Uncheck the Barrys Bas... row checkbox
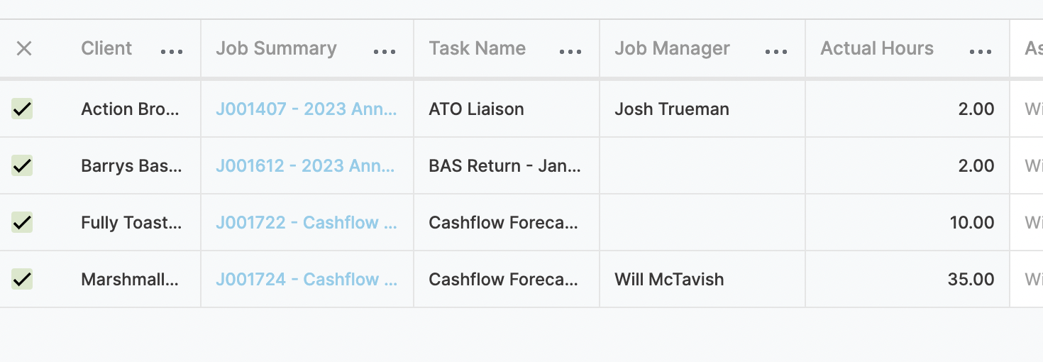This screenshot has width=1043, height=362. pyautogui.click(x=22, y=165)
